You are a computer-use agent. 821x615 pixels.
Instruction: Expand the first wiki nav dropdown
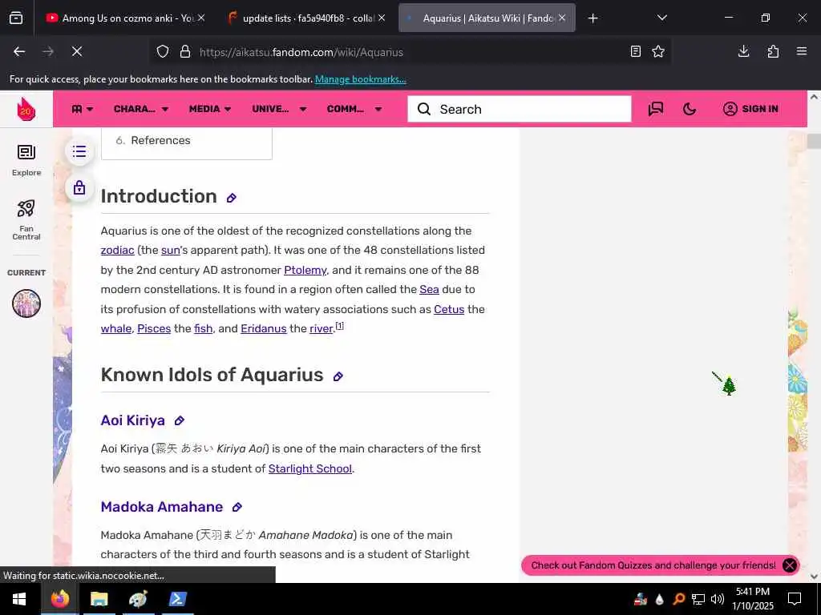(x=83, y=109)
